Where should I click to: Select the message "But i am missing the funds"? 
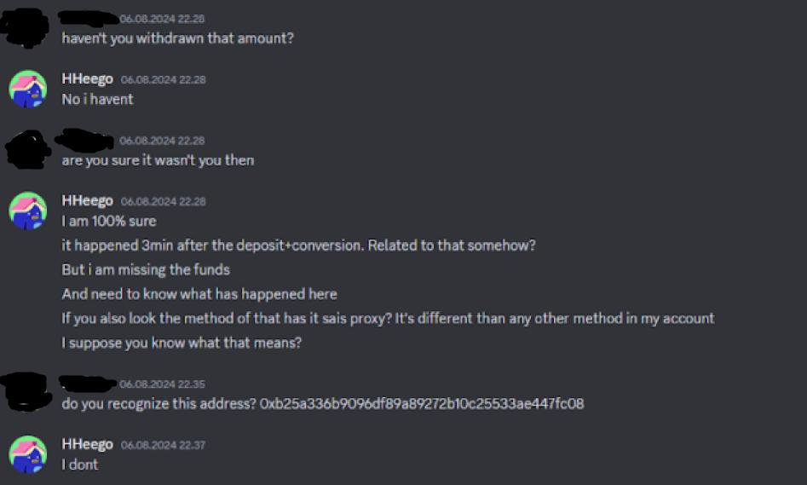[x=146, y=270]
